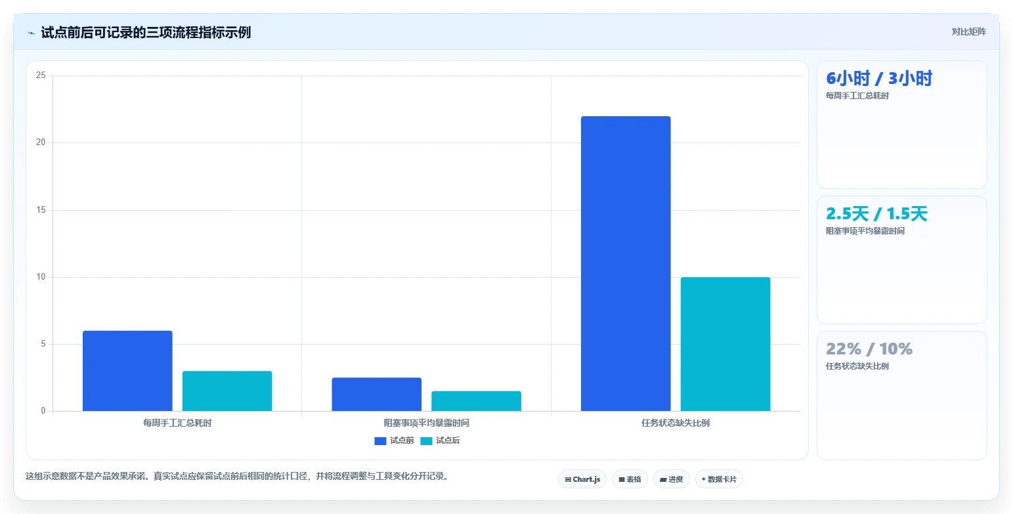The height and width of the screenshot is (514, 1013).
Task: Click the y-axis value 15
Action: tap(41, 210)
